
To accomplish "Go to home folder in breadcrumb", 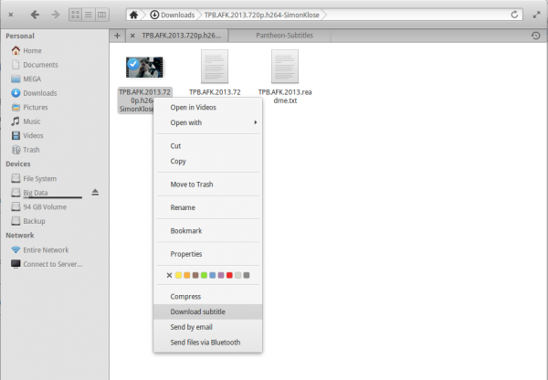I will pyautogui.click(x=134, y=16).
